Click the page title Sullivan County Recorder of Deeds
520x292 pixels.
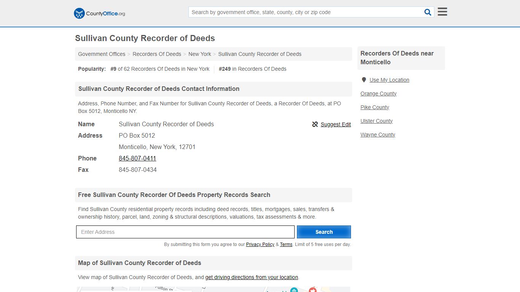(x=145, y=38)
